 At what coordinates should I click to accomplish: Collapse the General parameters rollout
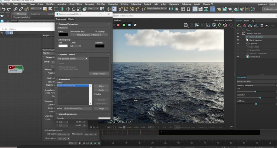pyautogui.click(x=57, y=114)
